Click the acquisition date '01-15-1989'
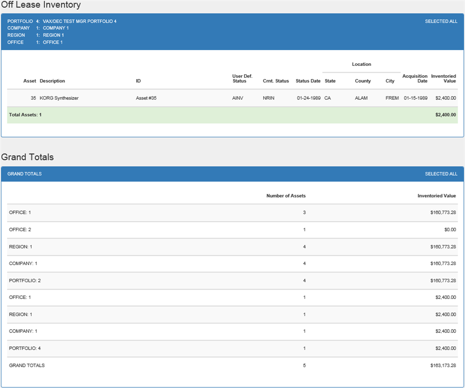The height and width of the screenshot is (388, 465). coord(415,98)
